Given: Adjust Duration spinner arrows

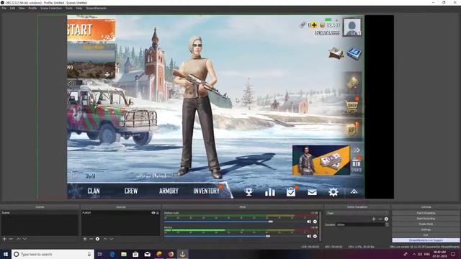Looking at the screenshot, I should click(387, 224).
